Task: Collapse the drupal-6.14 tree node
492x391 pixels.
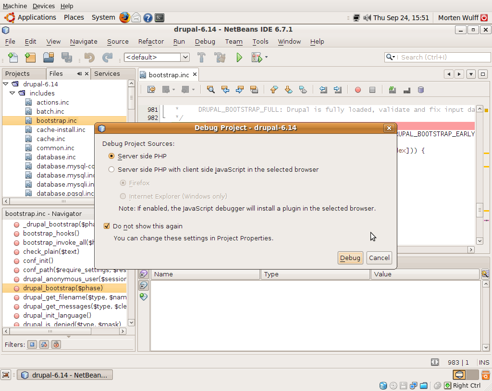Action: (x=6, y=84)
